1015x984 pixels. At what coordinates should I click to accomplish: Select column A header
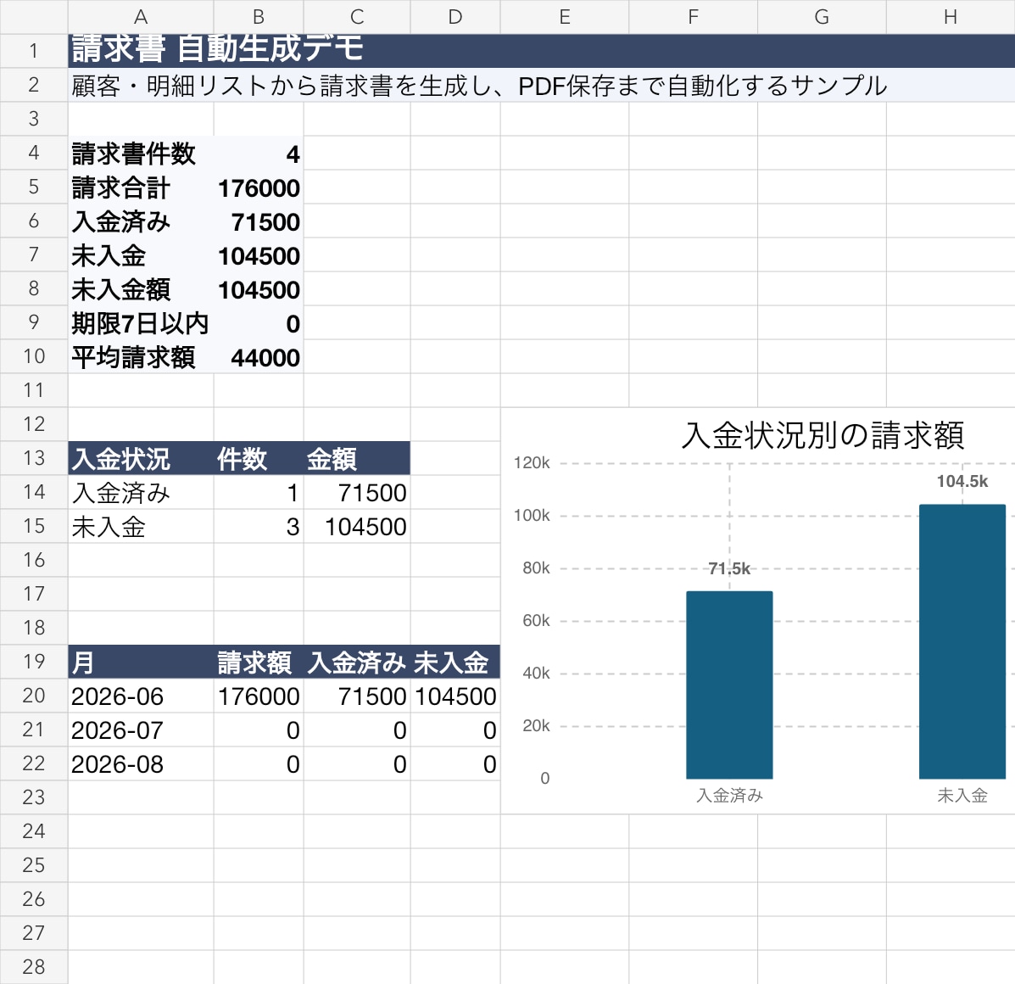[x=141, y=17]
